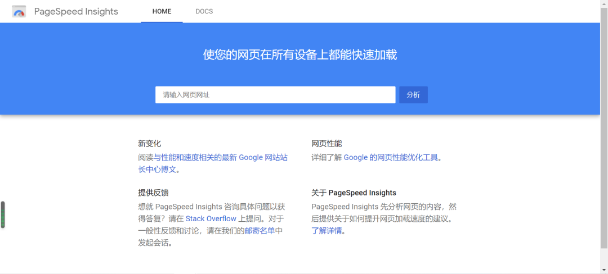Viewport: 608px width, 274px height.
Task: Follow the Stack Overflow link
Action: pos(211,219)
